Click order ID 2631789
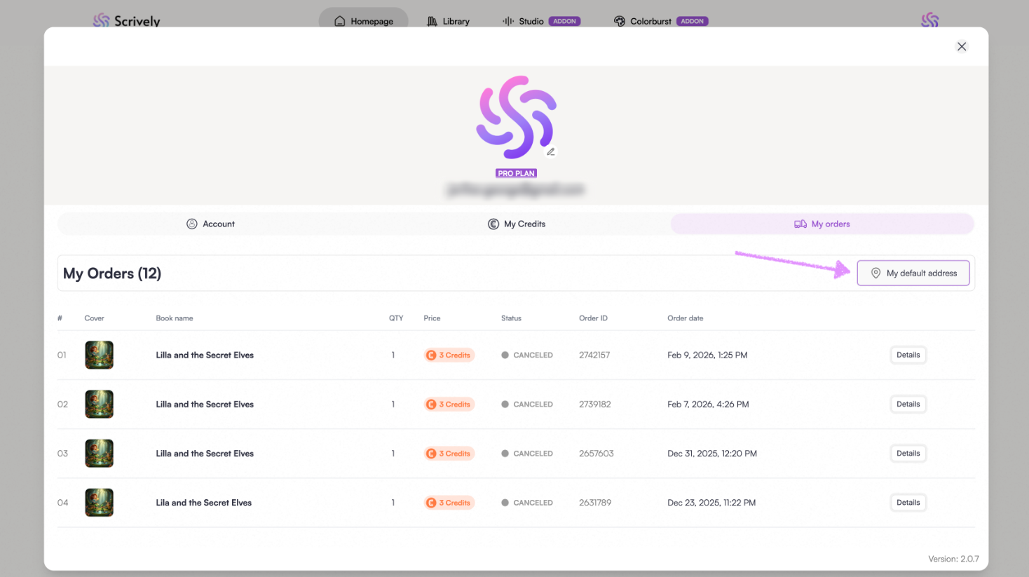The height and width of the screenshot is (577, 1029). [595, 502]
